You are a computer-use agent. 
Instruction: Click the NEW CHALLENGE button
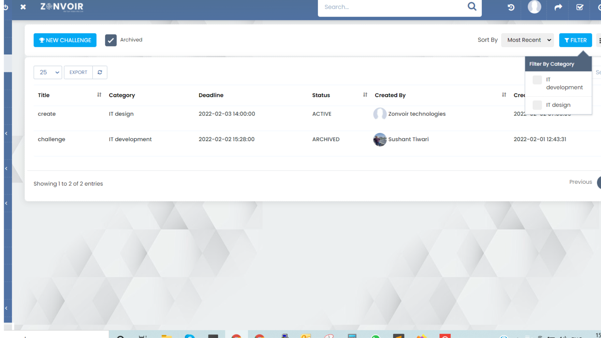[65, 40]
